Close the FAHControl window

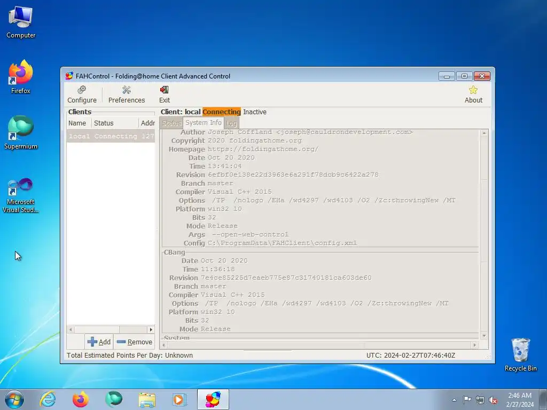482,76
